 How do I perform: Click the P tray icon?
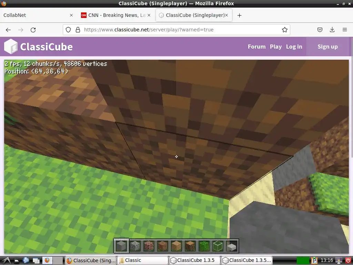pos(314,261)
